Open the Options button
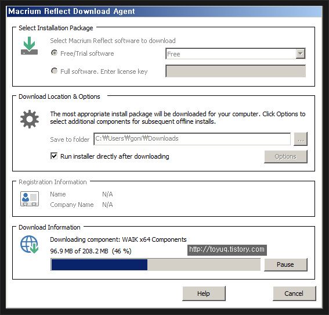The image size is (329, 315). point(286,156)
